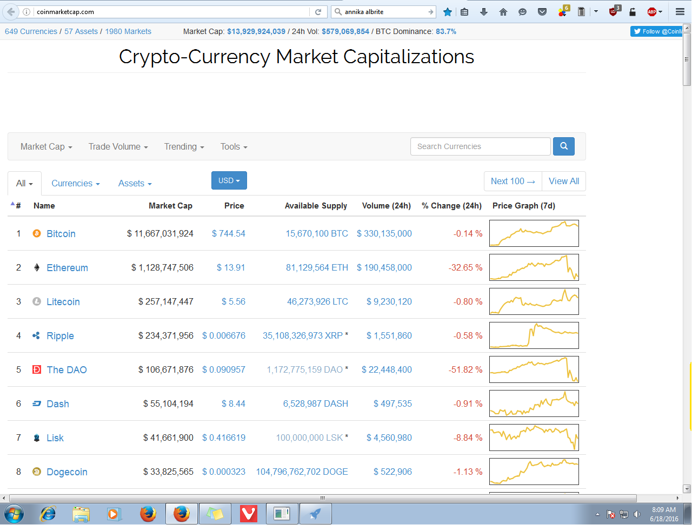Image resolution: width=692 pixels, height=525 pixels.
Task: Reload the page with the refresh icon
Action: point(318,11)
